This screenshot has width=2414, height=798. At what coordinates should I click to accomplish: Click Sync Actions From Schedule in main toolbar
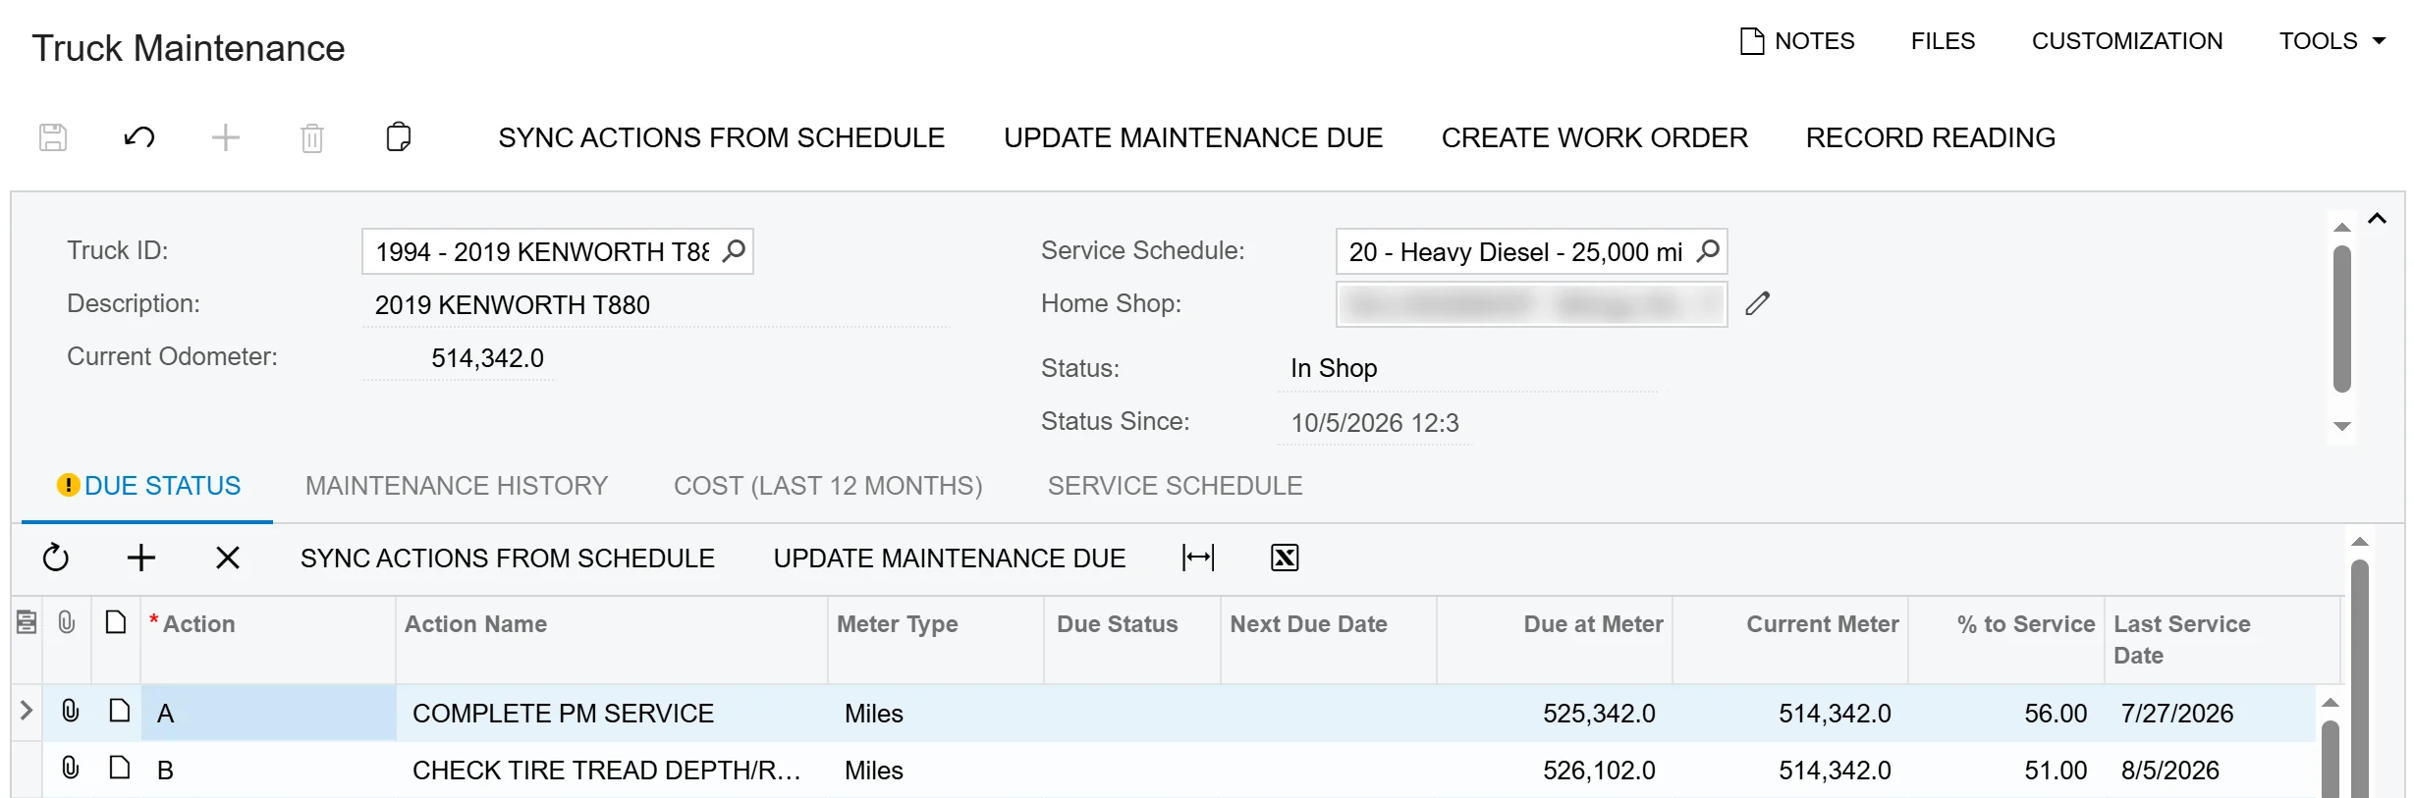(x=721, y=137)
